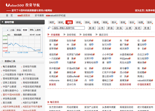
Task: Click the 设为主页 link in the header
Action: [x=139, y=10]
